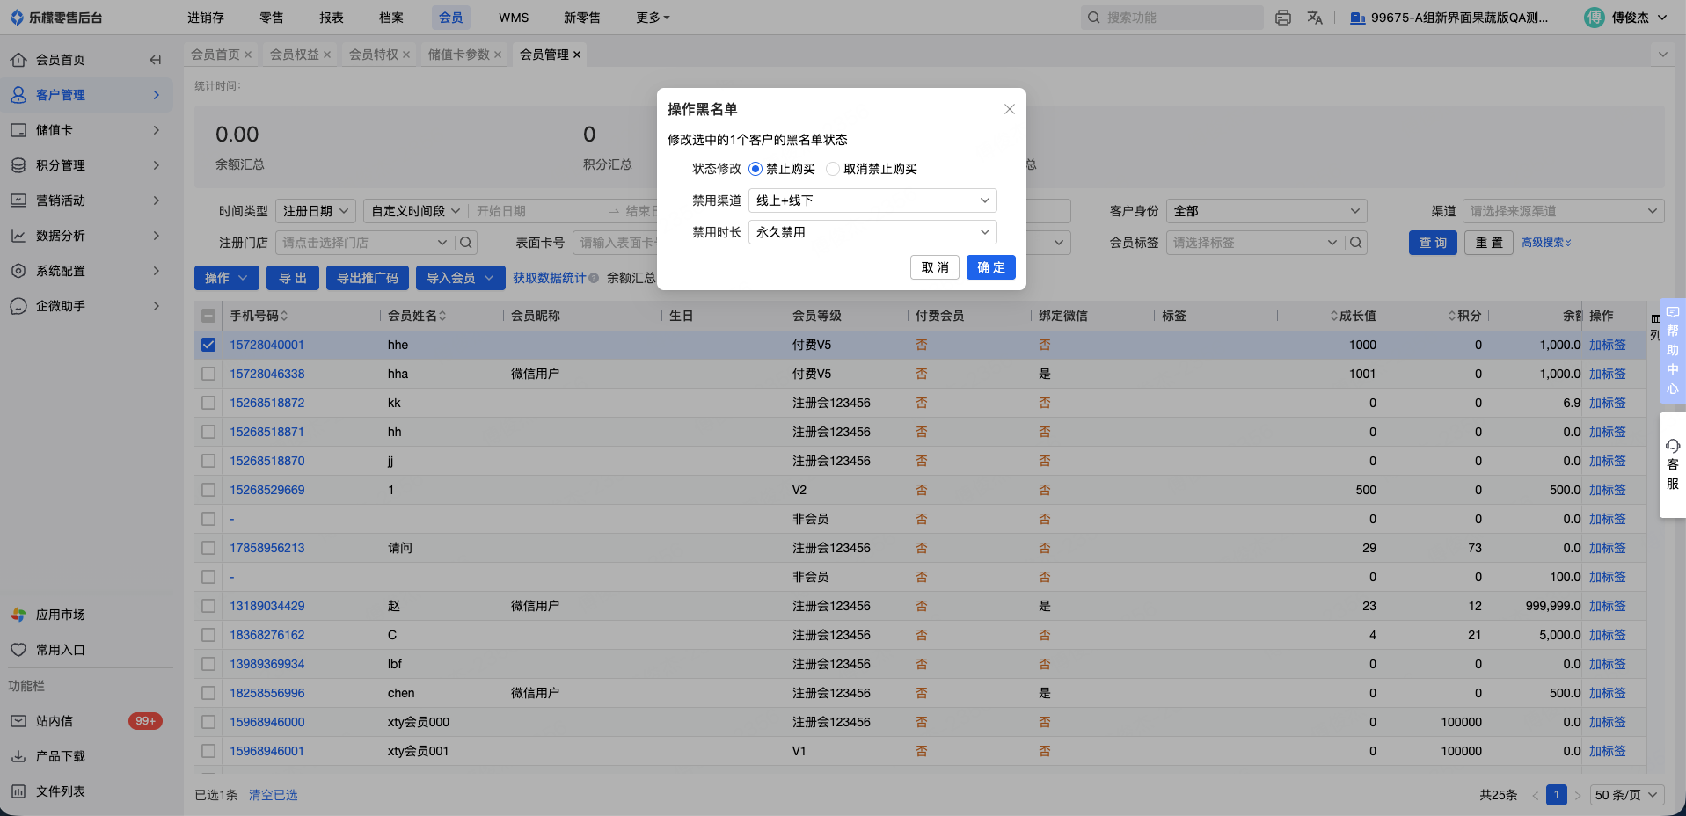Collapse the sidebar with the arrow icon
The image size is (1686, 816).
pyautogui.click(x=156, y=60)
